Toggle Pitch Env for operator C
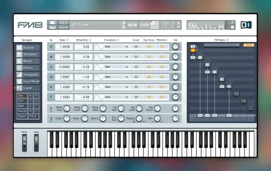This screenshot has width=271, height=171. (162, 67)
